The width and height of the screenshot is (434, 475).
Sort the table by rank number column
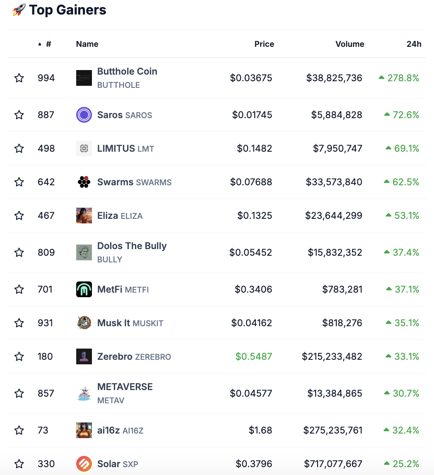(x=48, y=44)
